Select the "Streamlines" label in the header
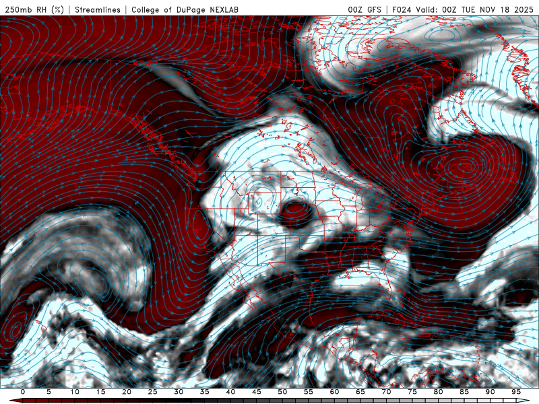The height and width of the screenshot is (404, 539). (x=98, y=9)
